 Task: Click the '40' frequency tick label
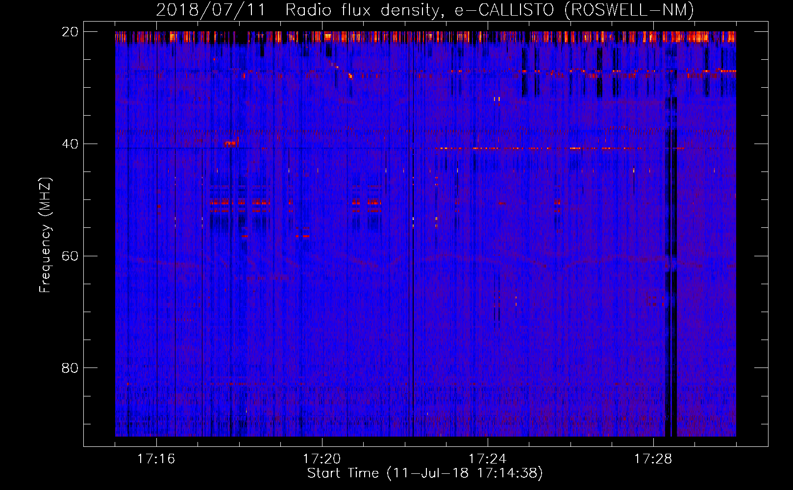(x=70, y=144)
